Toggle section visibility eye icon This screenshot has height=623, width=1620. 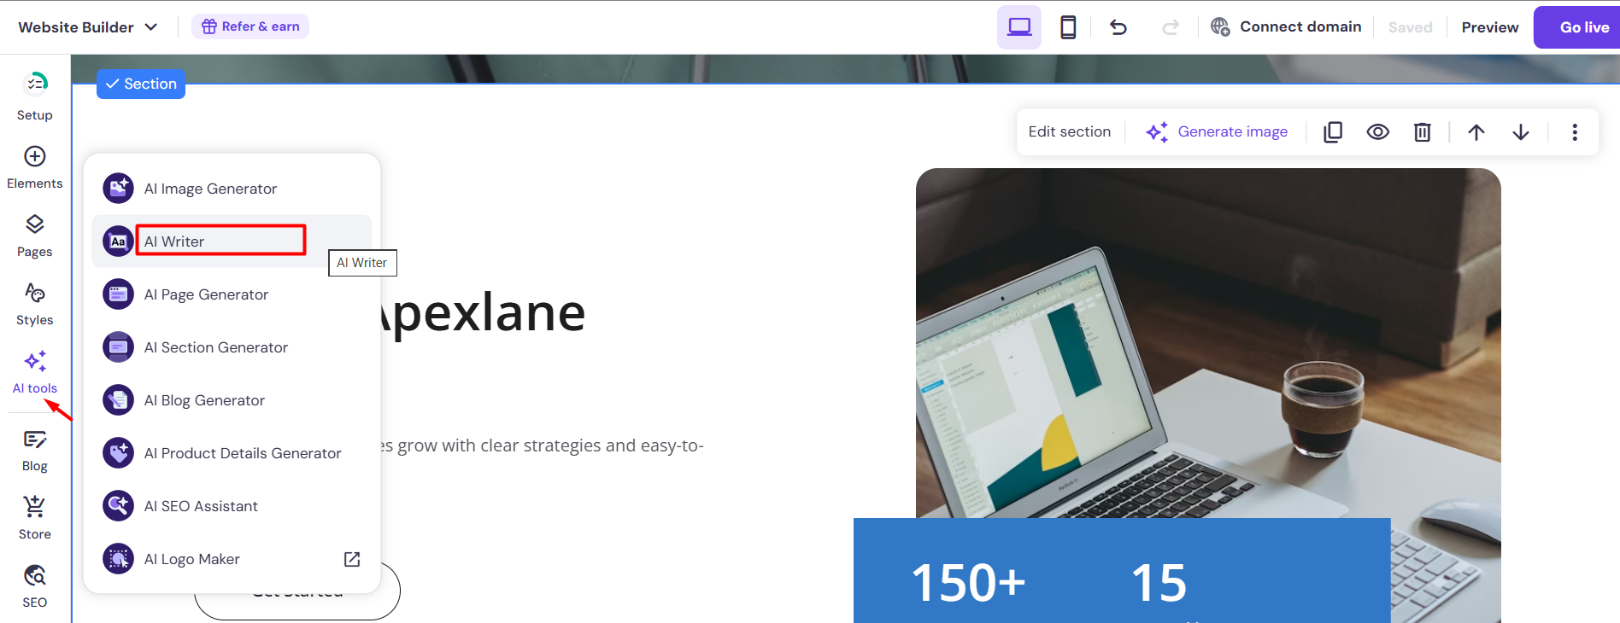coord(1377,132)
